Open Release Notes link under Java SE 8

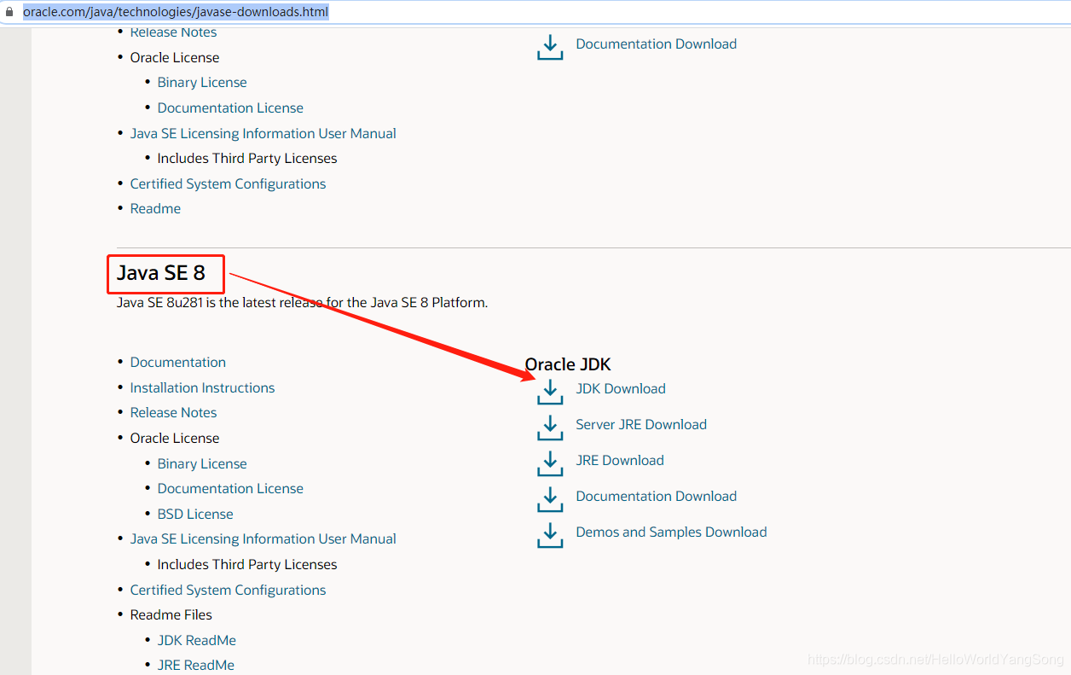173,412
